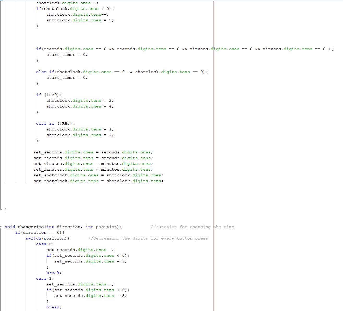Place cursor on 'if(direction == 0){' line
The width and height of the screenshot is (343, 311).
coord(40,233)
